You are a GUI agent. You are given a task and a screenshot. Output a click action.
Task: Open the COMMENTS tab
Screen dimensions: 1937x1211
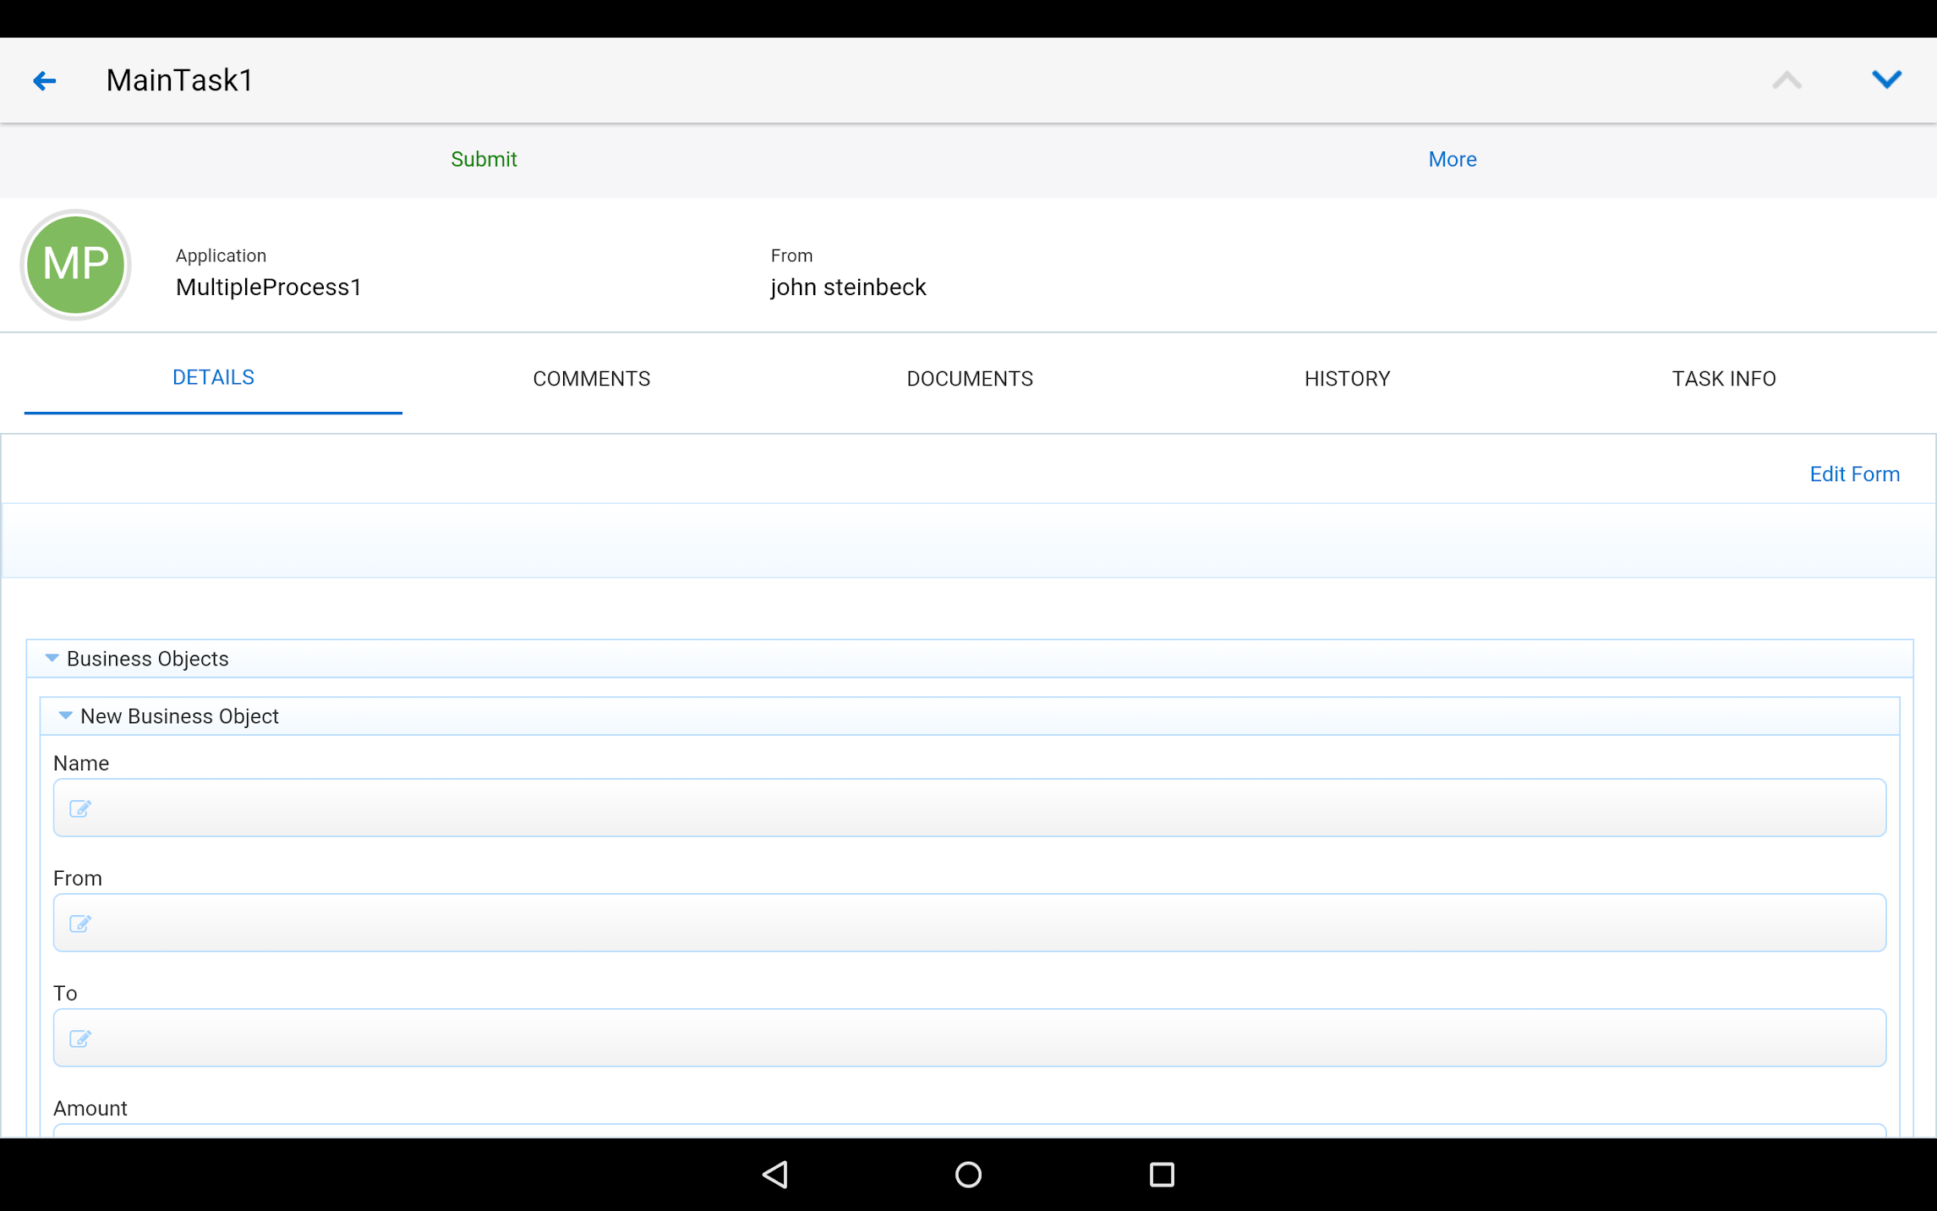(592, 379)
